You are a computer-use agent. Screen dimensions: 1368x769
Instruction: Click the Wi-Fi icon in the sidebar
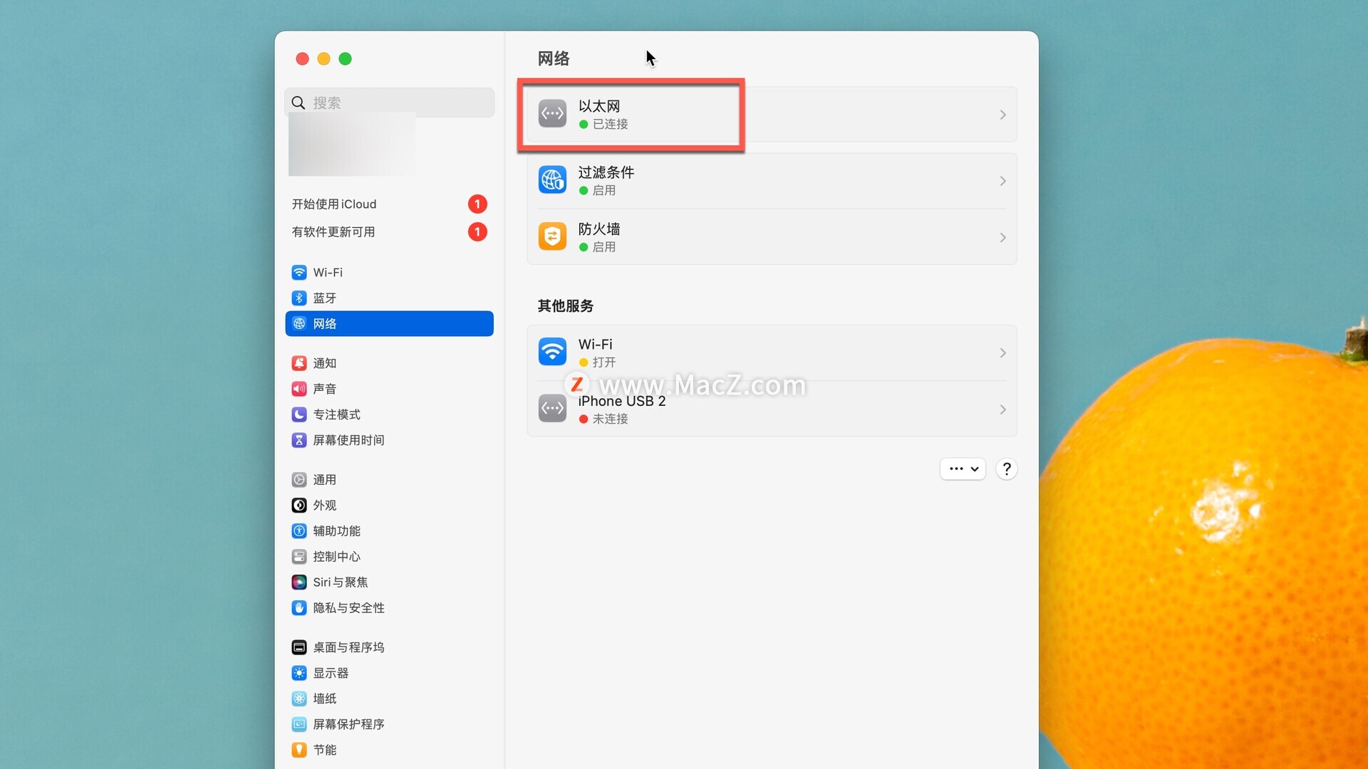click(x=299, y=273)
